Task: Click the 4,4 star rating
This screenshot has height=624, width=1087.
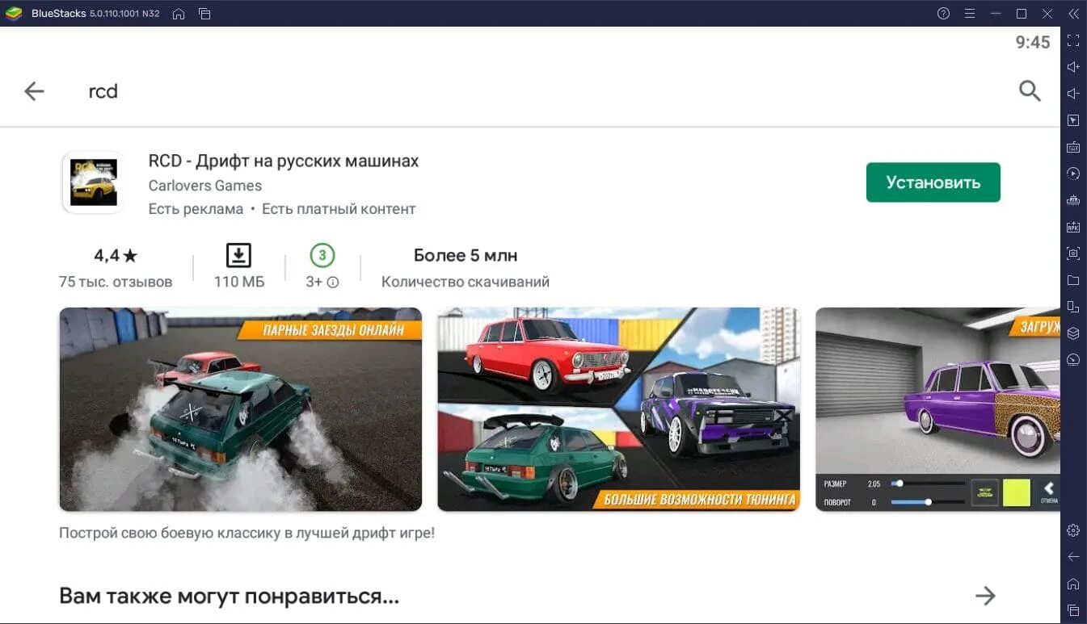Action: click(x=116, y=256)
